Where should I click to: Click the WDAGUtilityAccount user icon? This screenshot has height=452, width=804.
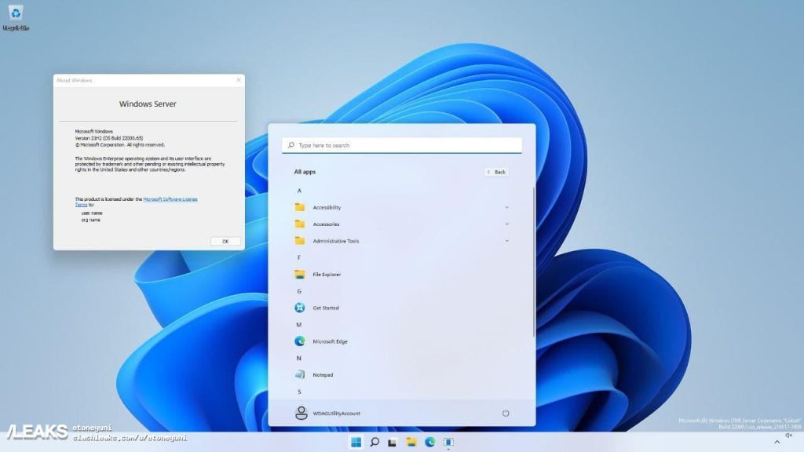tap(301, 413)
